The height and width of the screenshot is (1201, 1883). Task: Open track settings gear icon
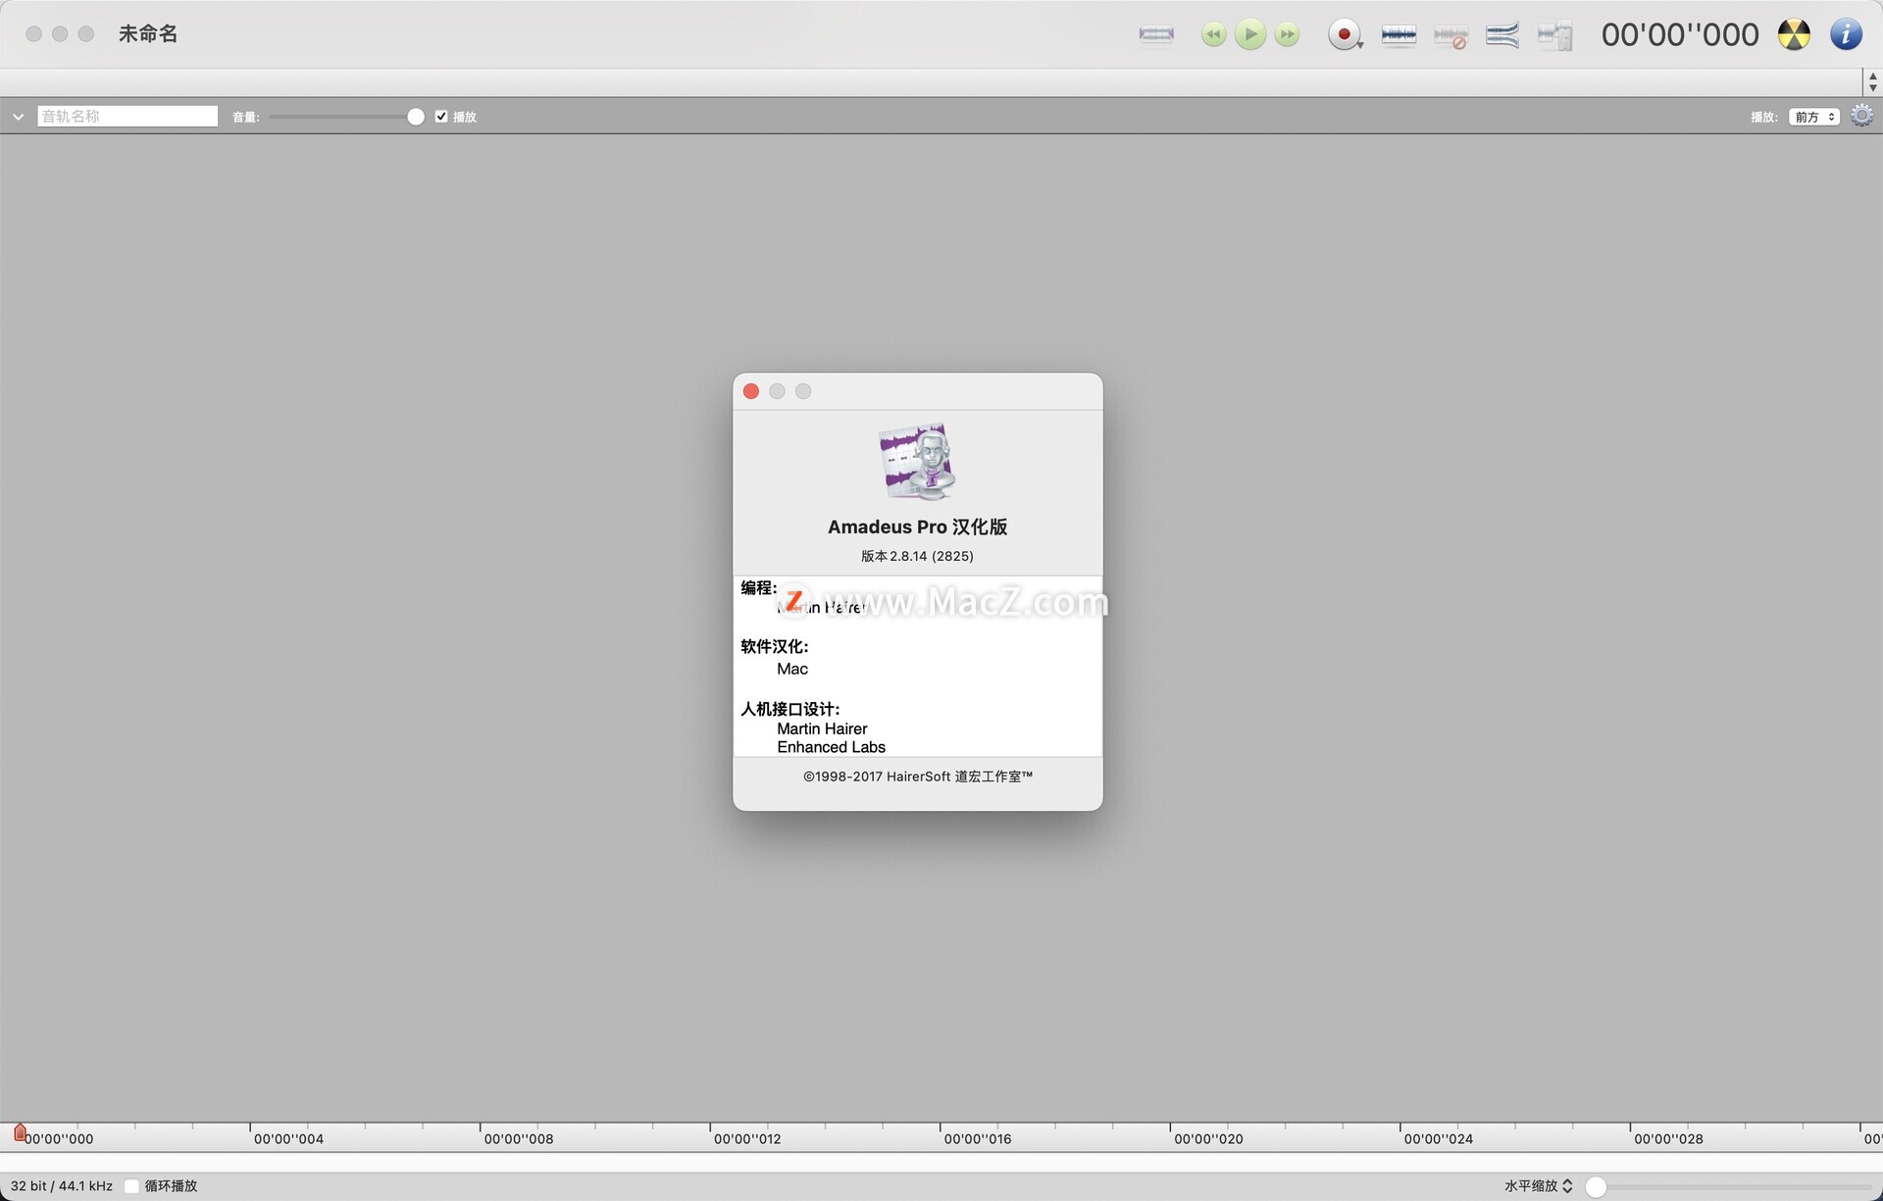[1861, 116]
